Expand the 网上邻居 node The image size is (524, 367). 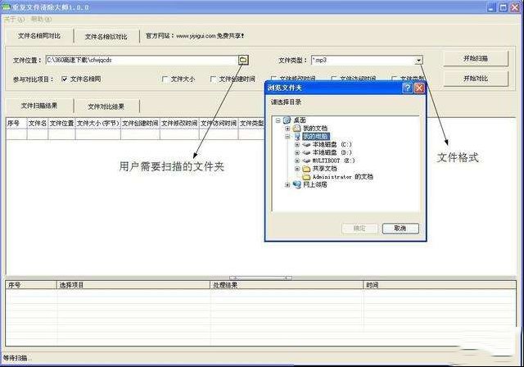pos(287,185)
